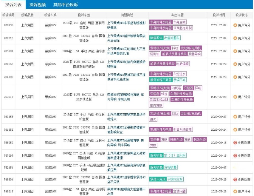Click the 投诉状态 column header
Viewport: 254px width, 196px height.
[x=241, y=15]
